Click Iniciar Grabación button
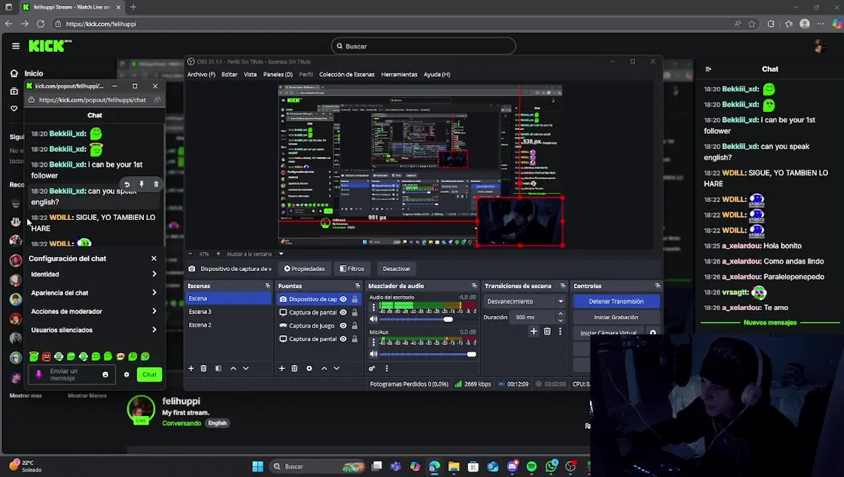The width and height of the screenshot is (844, 477). tap(616, 317)
